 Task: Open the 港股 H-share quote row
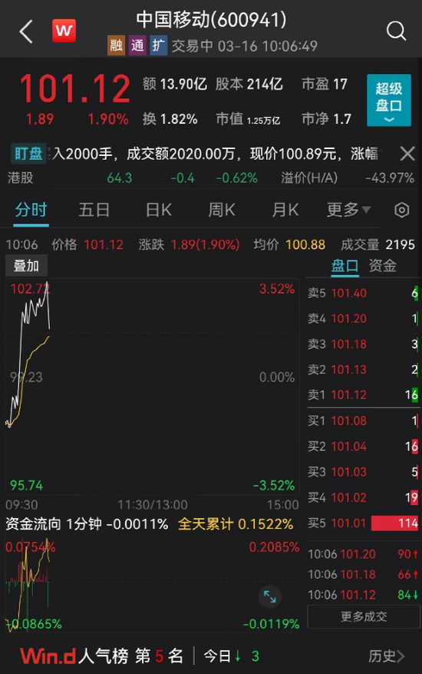pyautogui.click(x=211, y=178)
